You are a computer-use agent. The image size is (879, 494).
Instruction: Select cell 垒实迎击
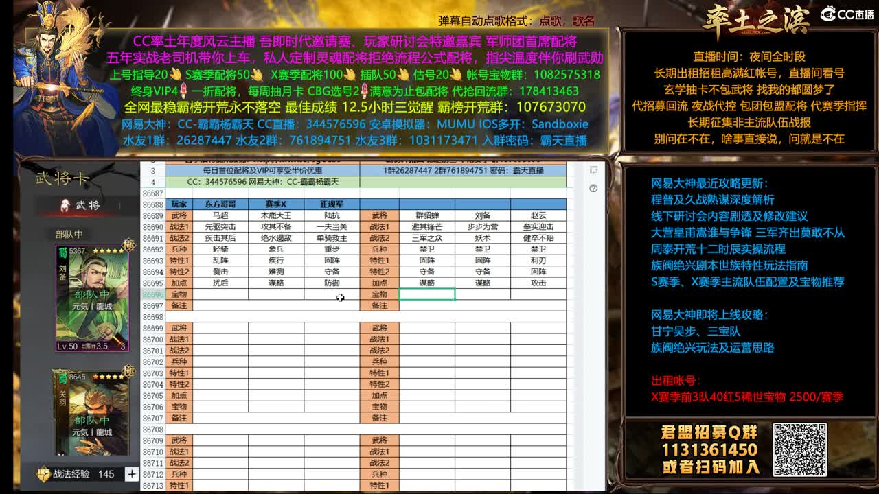(538, 226)
